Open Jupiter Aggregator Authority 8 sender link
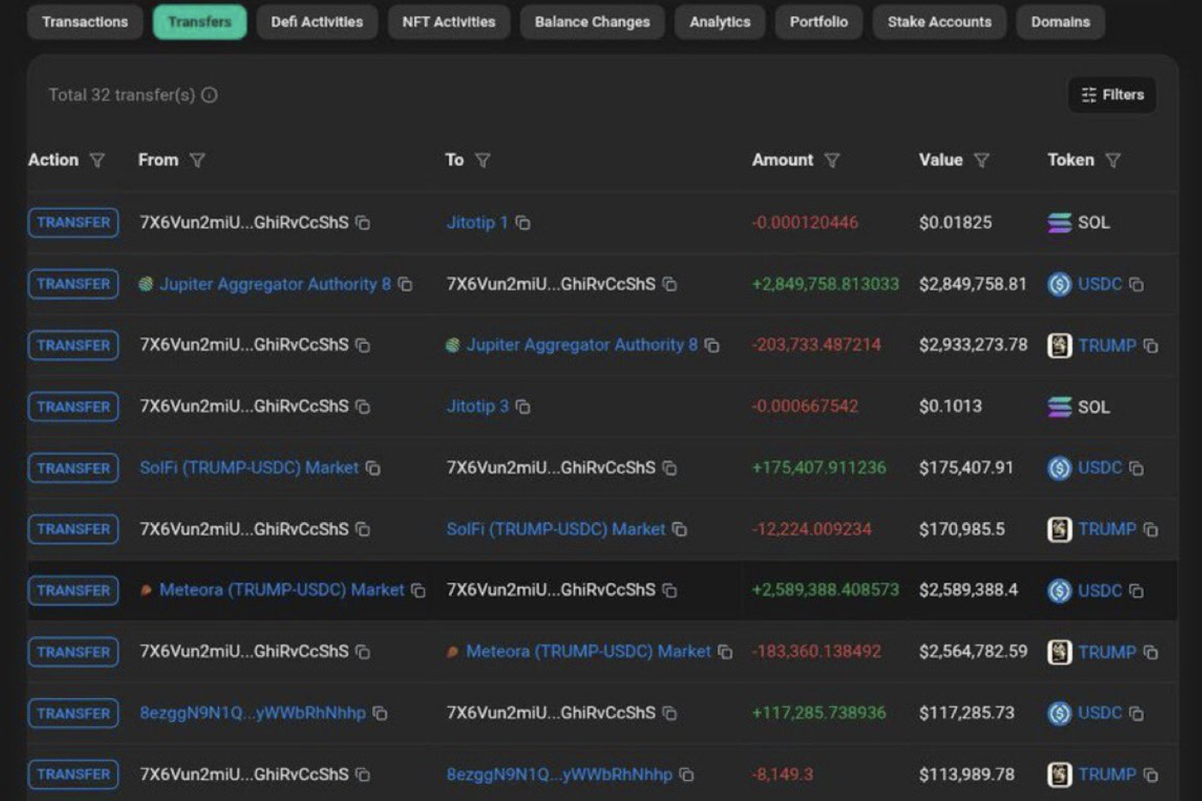Screen dimensions: 1202x801 click(x=275, y=284)
